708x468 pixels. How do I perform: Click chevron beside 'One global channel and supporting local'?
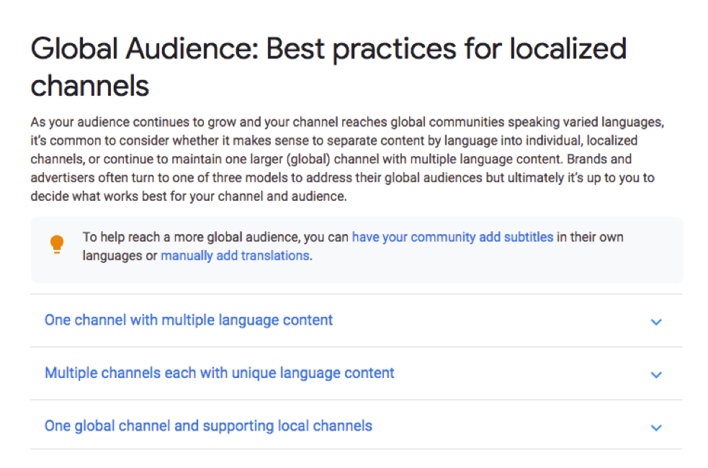click(x=656, y=428)
